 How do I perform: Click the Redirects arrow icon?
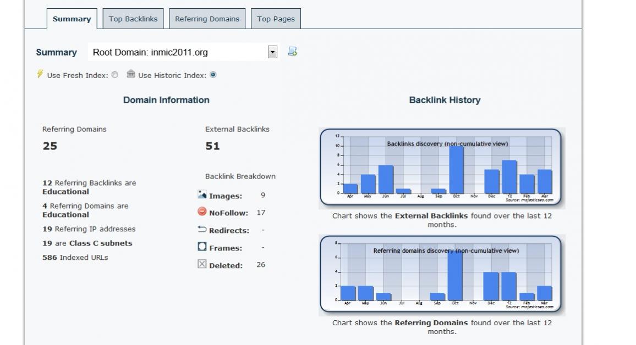(x=202, y=229)
